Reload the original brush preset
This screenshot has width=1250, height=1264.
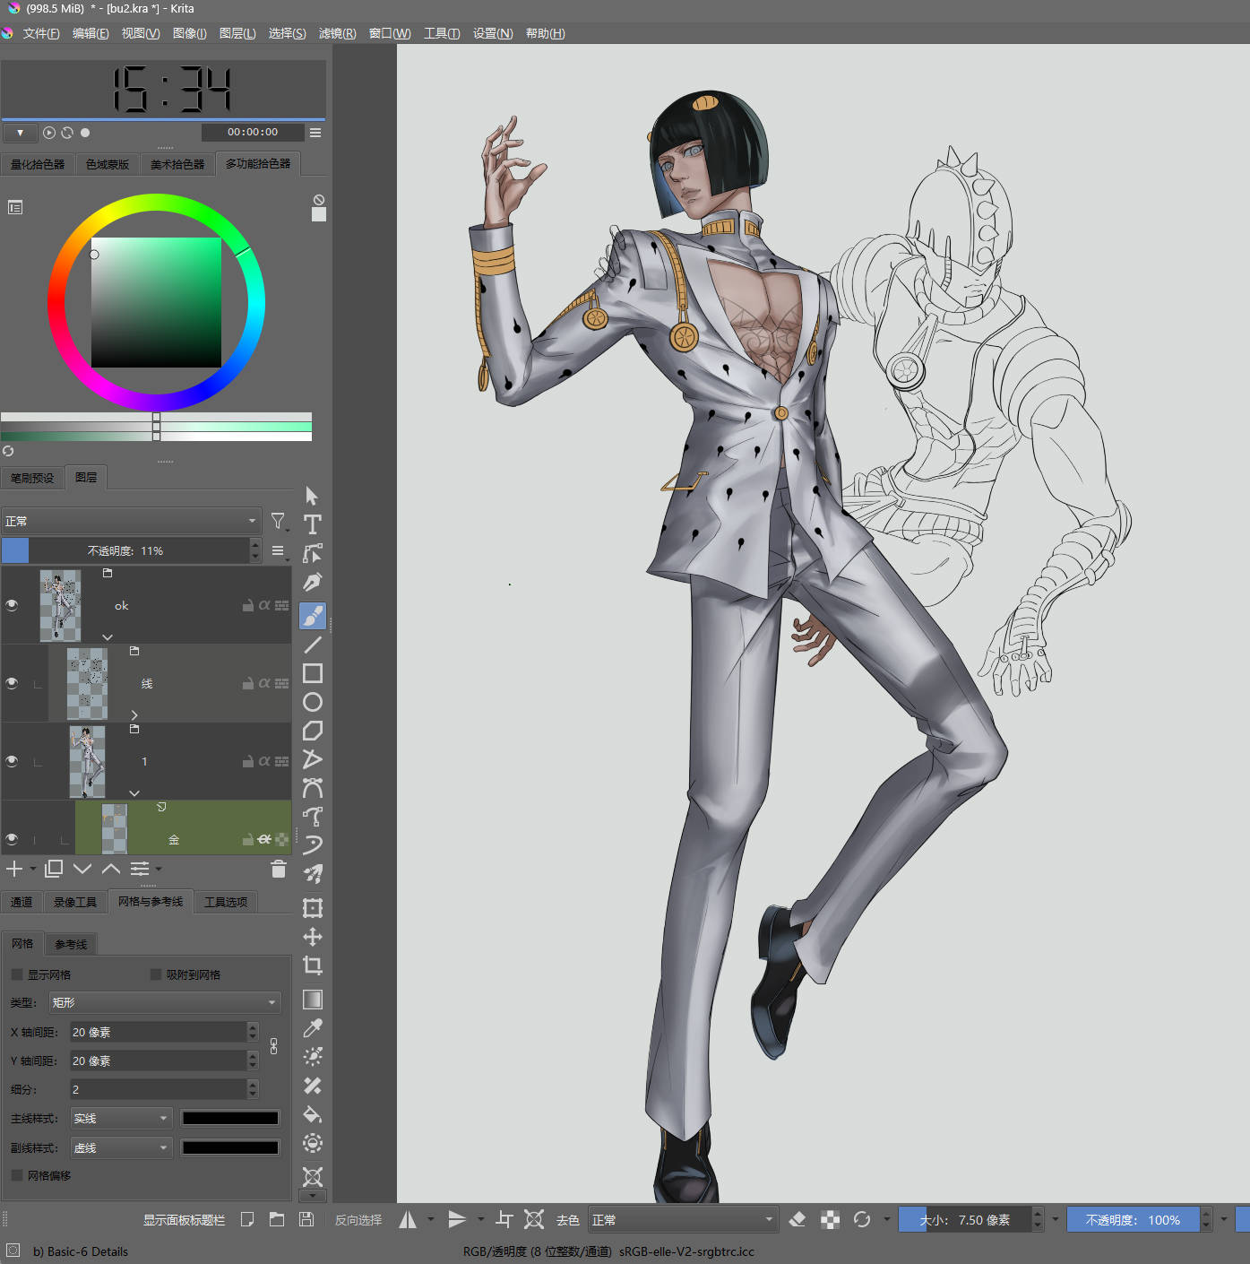(862, 1219)
